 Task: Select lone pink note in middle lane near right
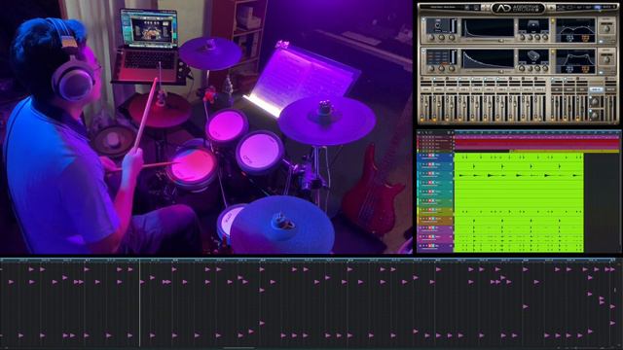point(526,306)
